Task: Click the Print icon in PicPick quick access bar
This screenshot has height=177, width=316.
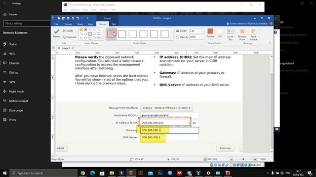Action: click(73, 18)
